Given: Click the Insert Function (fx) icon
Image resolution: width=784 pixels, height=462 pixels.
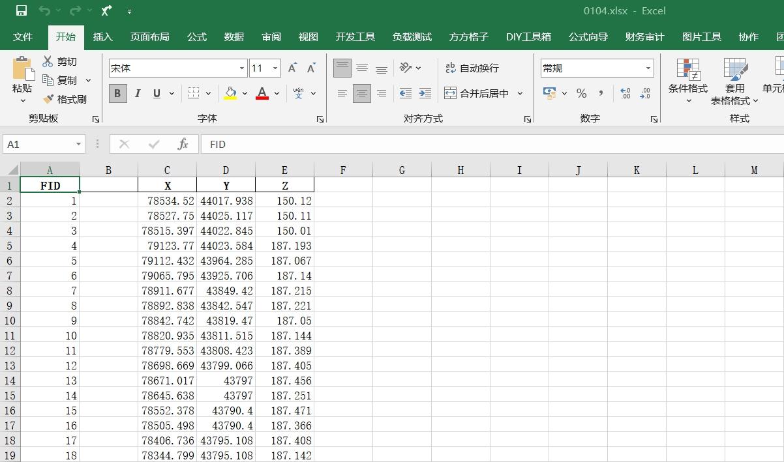Looking at the screenshot, I should click(182, 144).
